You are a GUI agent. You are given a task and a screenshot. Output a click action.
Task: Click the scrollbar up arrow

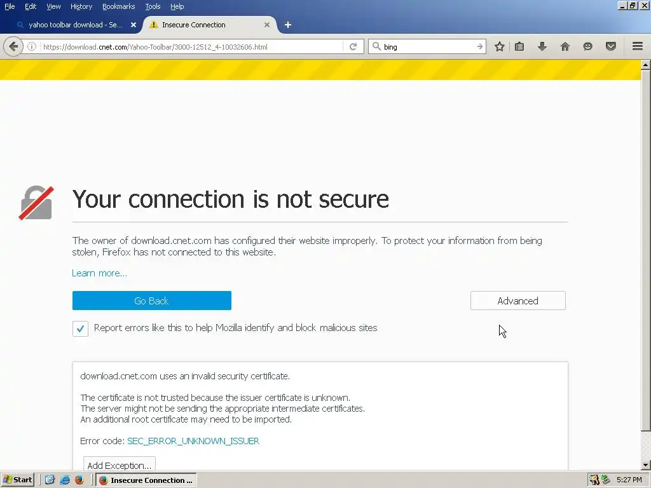pyautogui.click(x=645, y=64)
